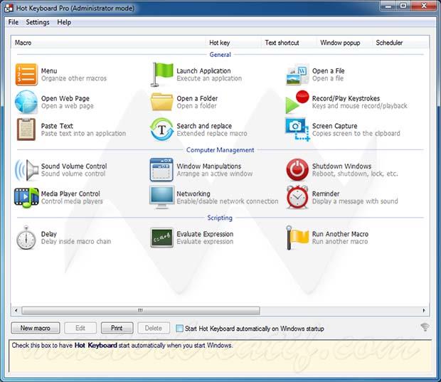Click the Hot Keyboard Pro title bar icon
Screen dimensions: 441x382
9,8
